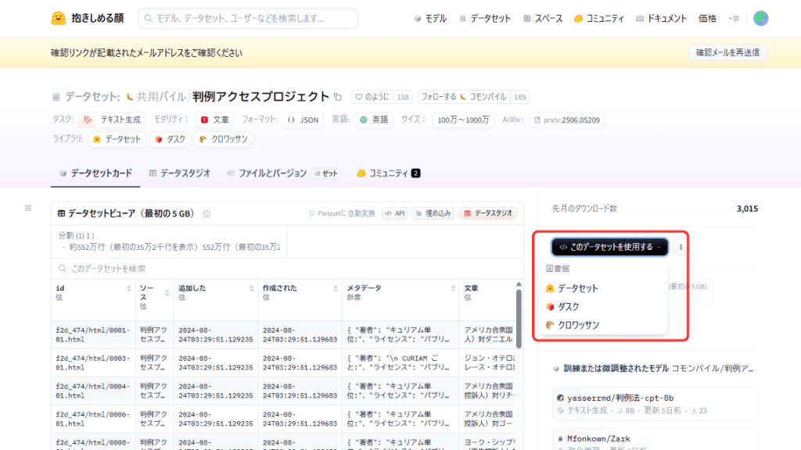
Task: Click the 埋め込み embed button
Action: pyautogui.click(x=433, y=213)
